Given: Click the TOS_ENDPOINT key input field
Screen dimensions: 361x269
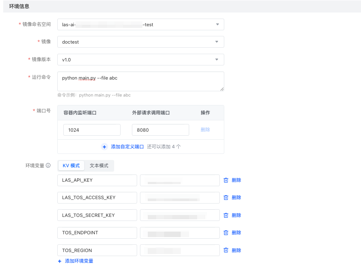Looking at the screenshot, I should coord(97,233).
